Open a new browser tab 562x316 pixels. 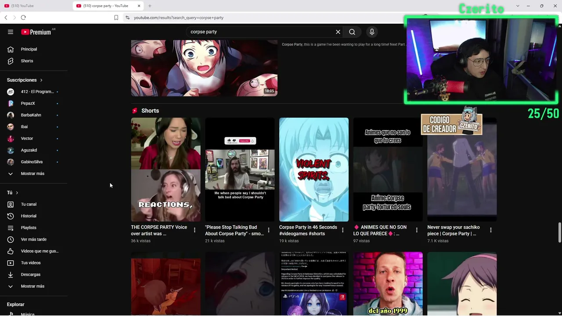click(x=150, y=6)
